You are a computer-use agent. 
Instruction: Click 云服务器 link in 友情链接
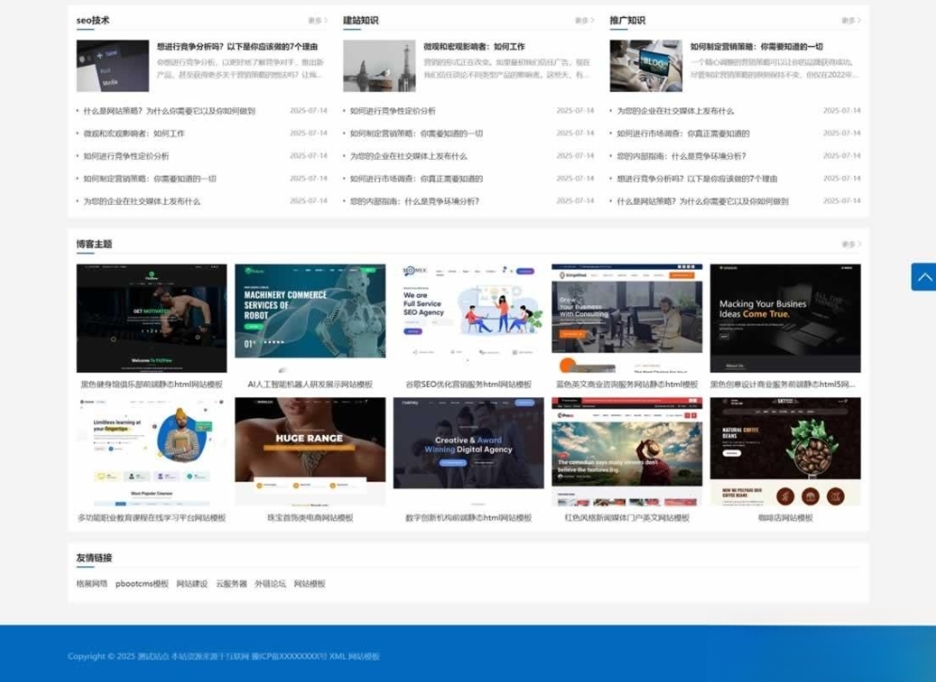pyautogui.click(x=231, y=582)
